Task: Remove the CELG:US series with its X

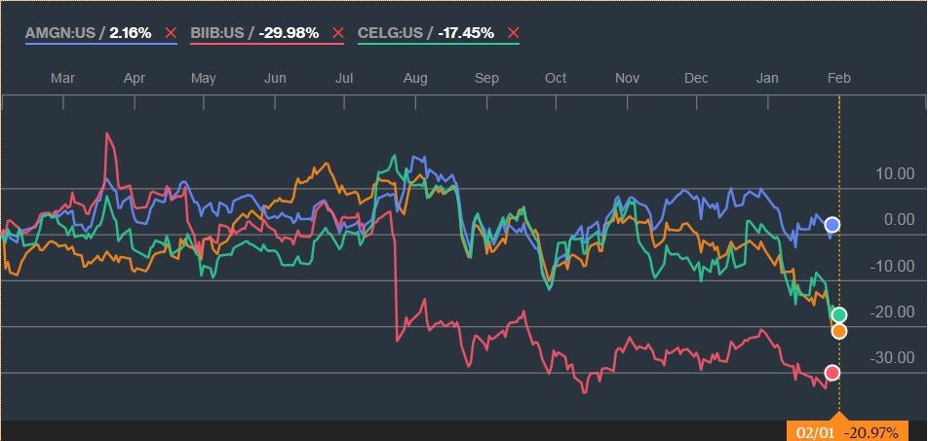Action: tap(513, 33)
